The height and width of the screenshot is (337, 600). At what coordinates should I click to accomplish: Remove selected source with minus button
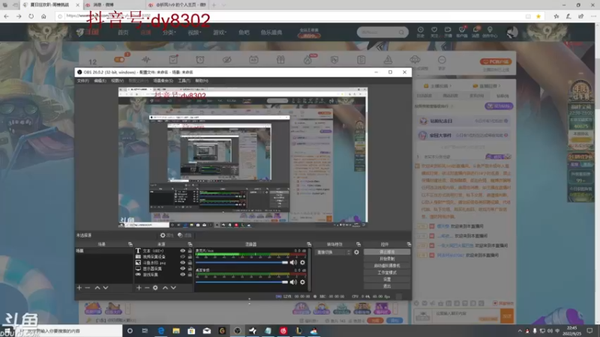147,288
